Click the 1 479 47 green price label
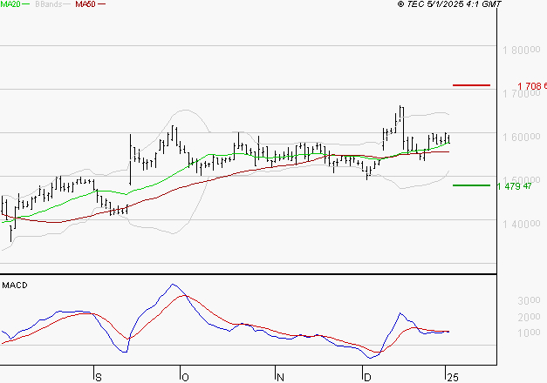The image size is (547, 383). pyautogui.click(x=514, y=186)
